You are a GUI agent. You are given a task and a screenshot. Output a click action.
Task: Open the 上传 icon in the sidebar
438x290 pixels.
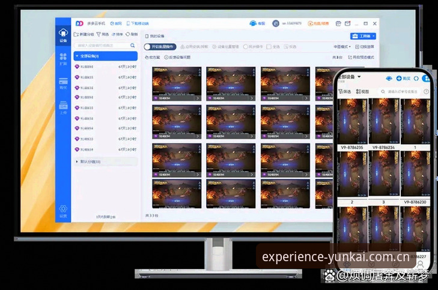point(63,107)
